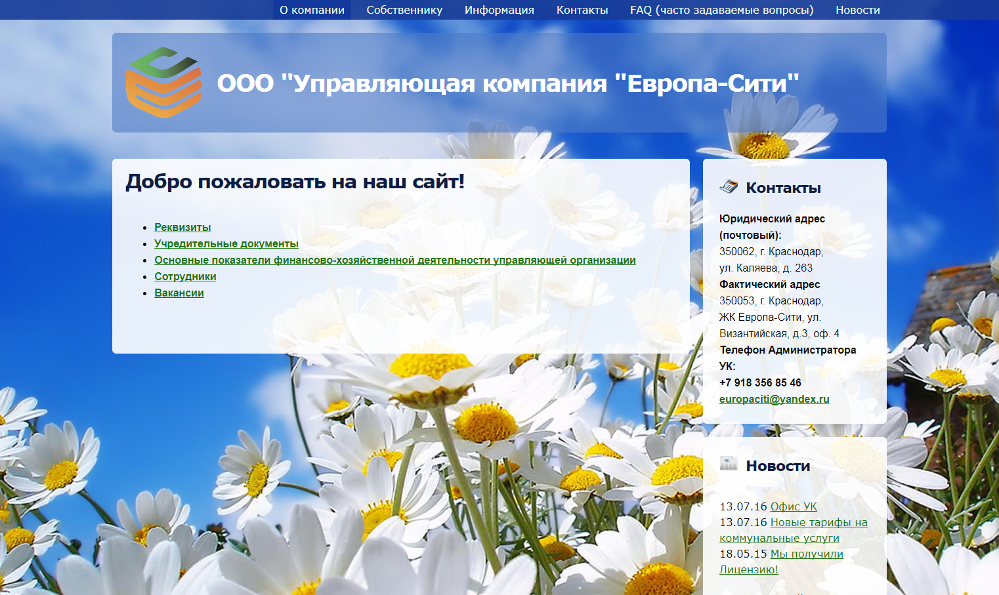This screenshot has height=595, width=999.
Task: Open the Вакансии link
Action: tap(179, 293)
